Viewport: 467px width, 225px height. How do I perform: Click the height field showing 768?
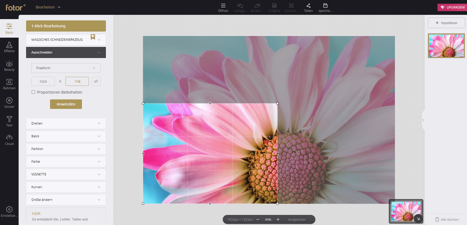77,81
